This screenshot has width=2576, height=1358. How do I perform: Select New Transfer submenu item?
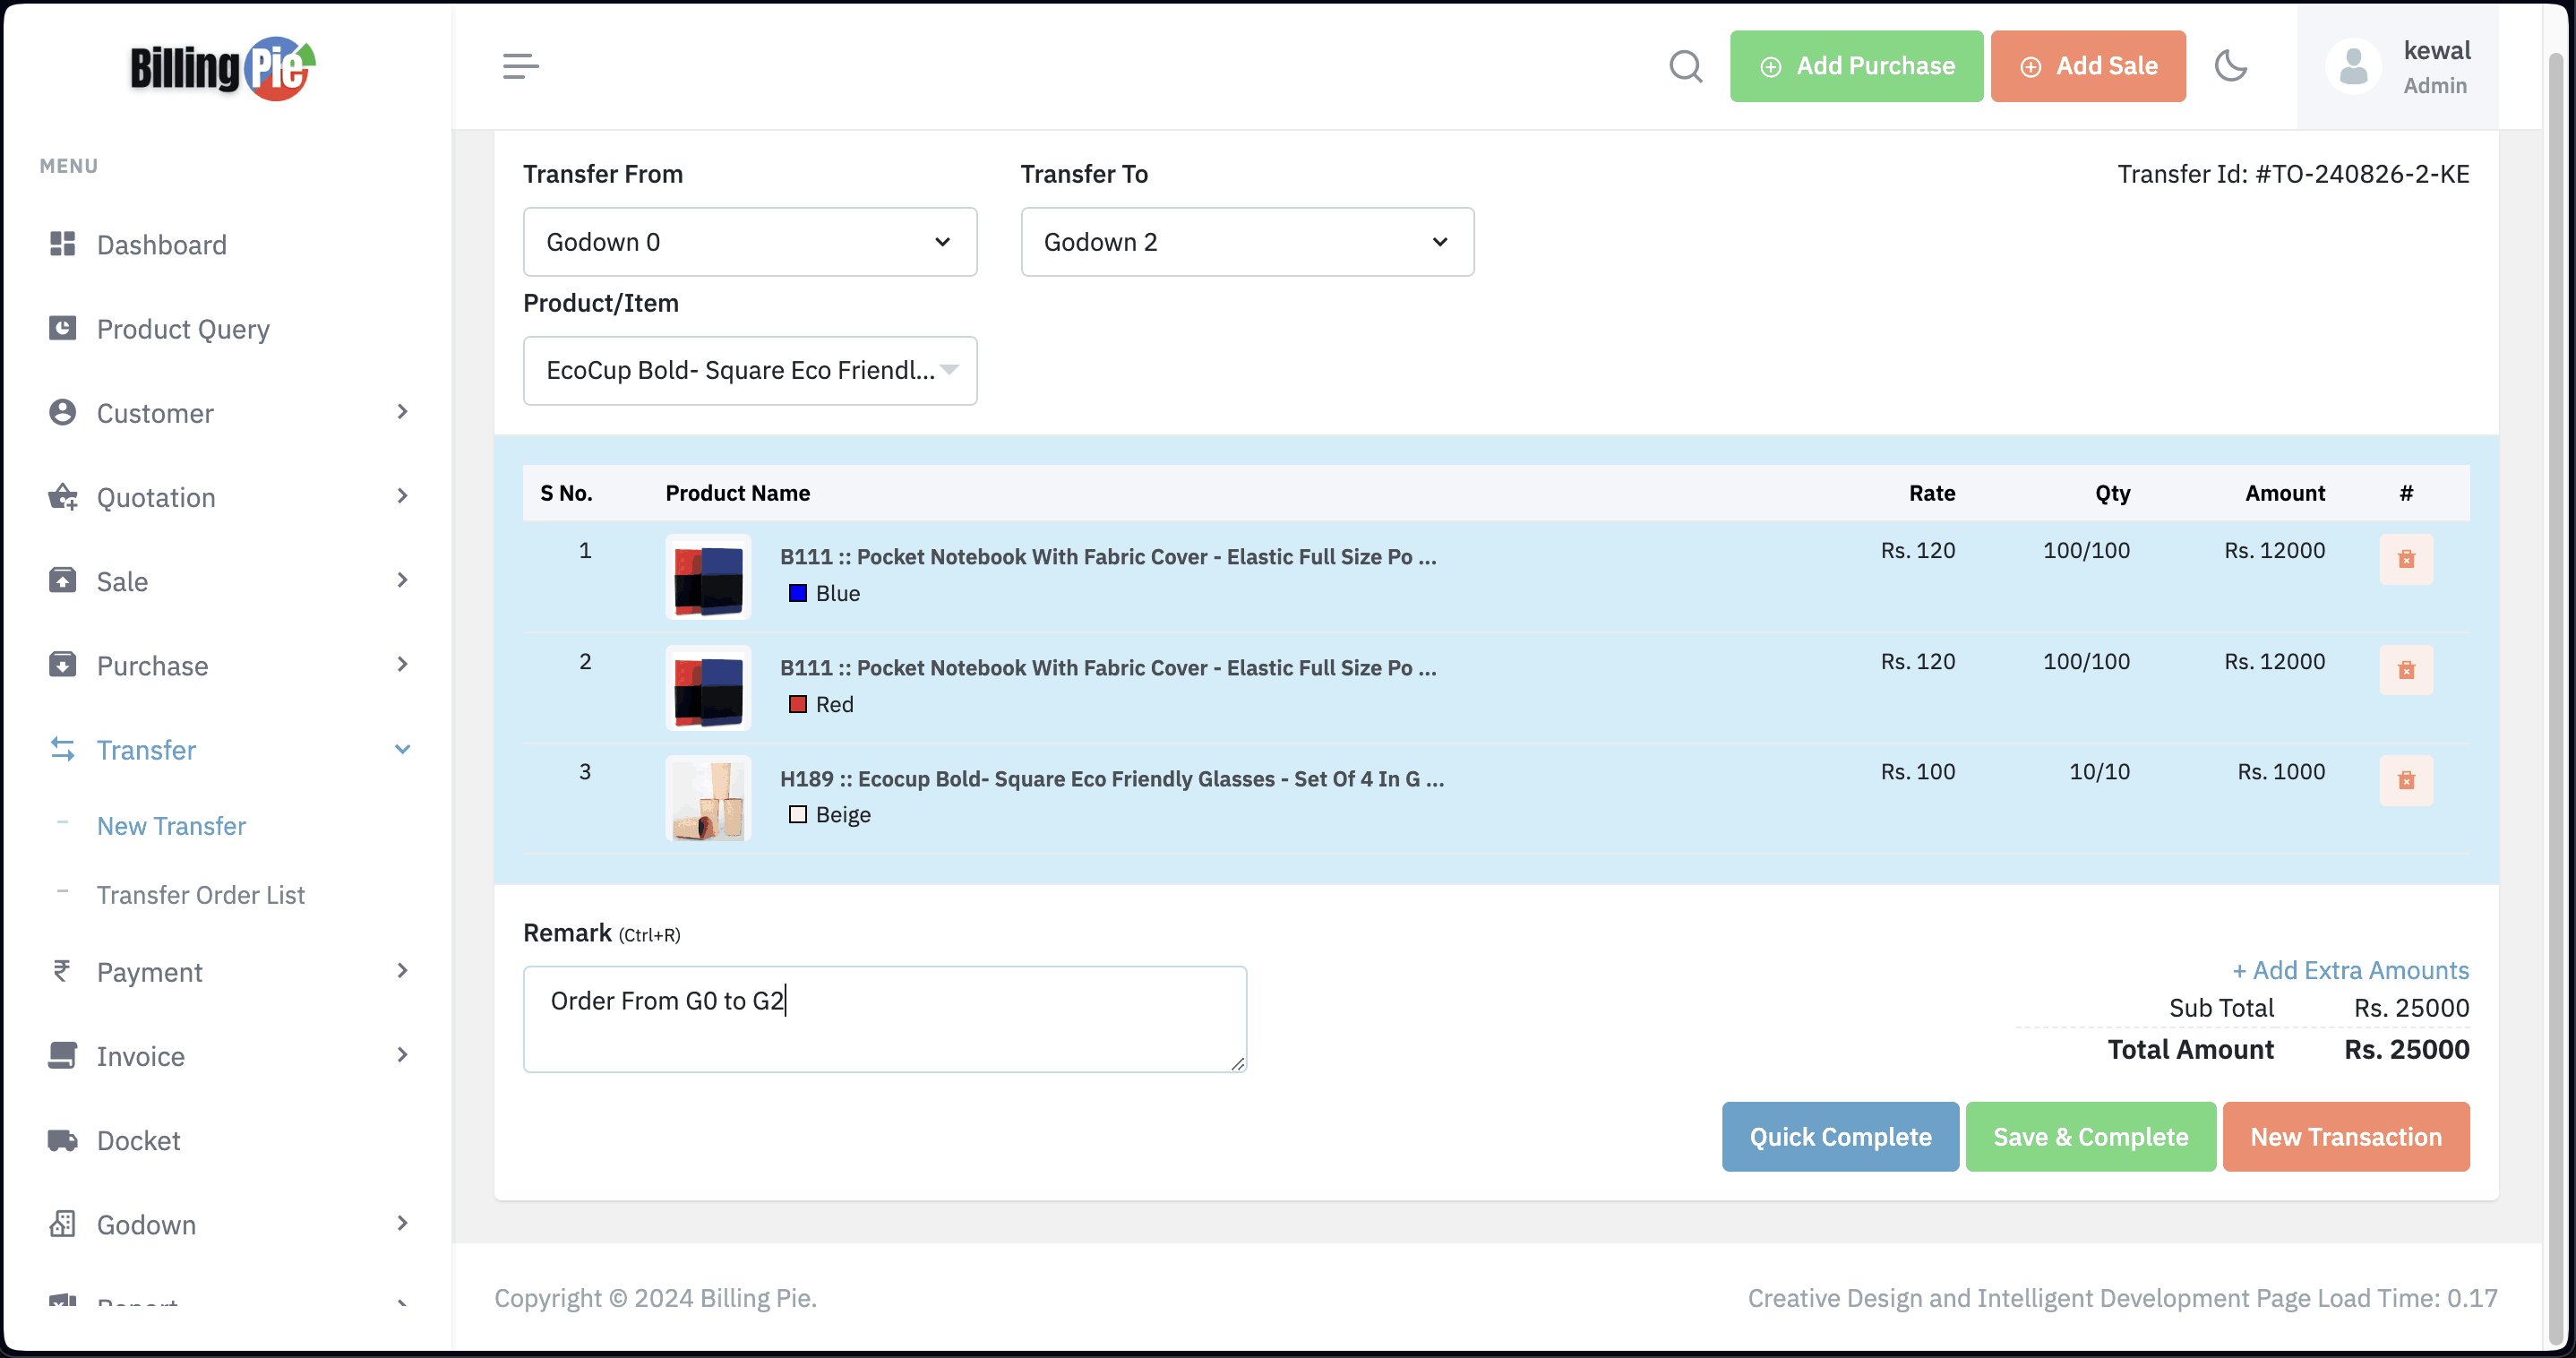171,826
